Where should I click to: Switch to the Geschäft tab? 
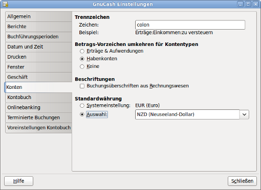38,77
